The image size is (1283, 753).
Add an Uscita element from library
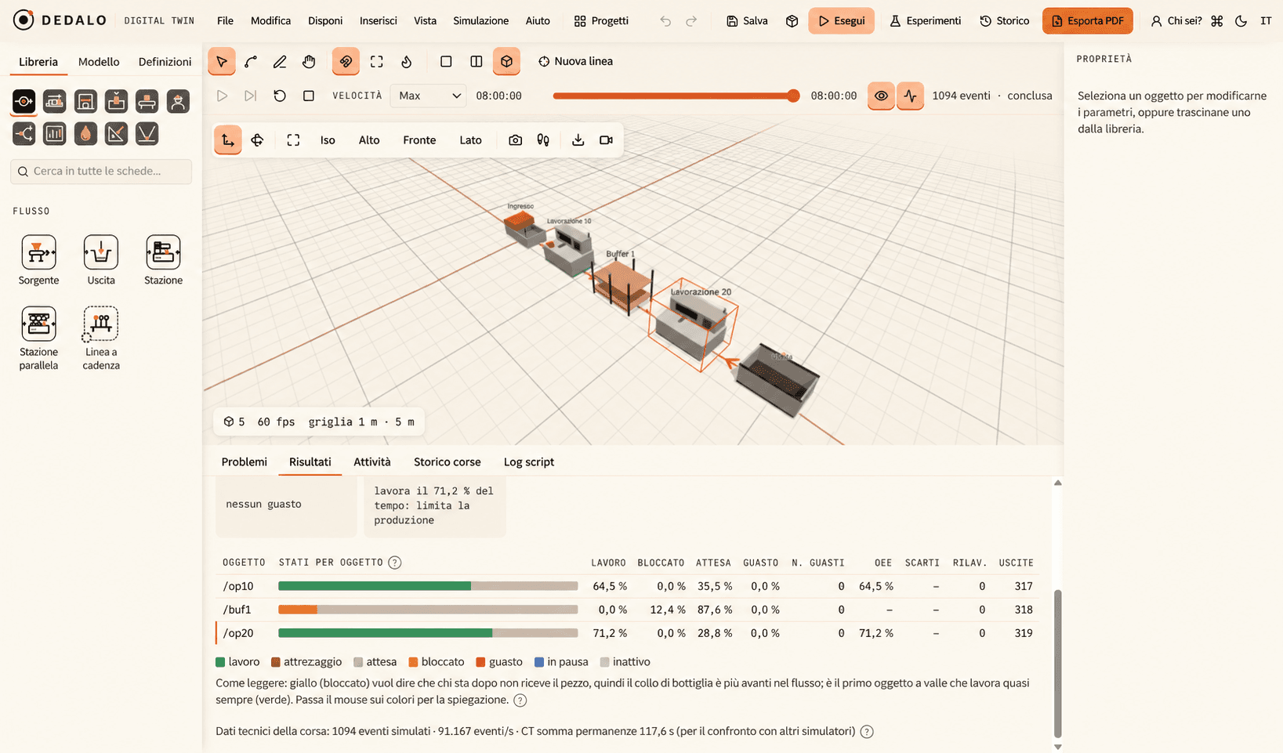tap(100, 261)
